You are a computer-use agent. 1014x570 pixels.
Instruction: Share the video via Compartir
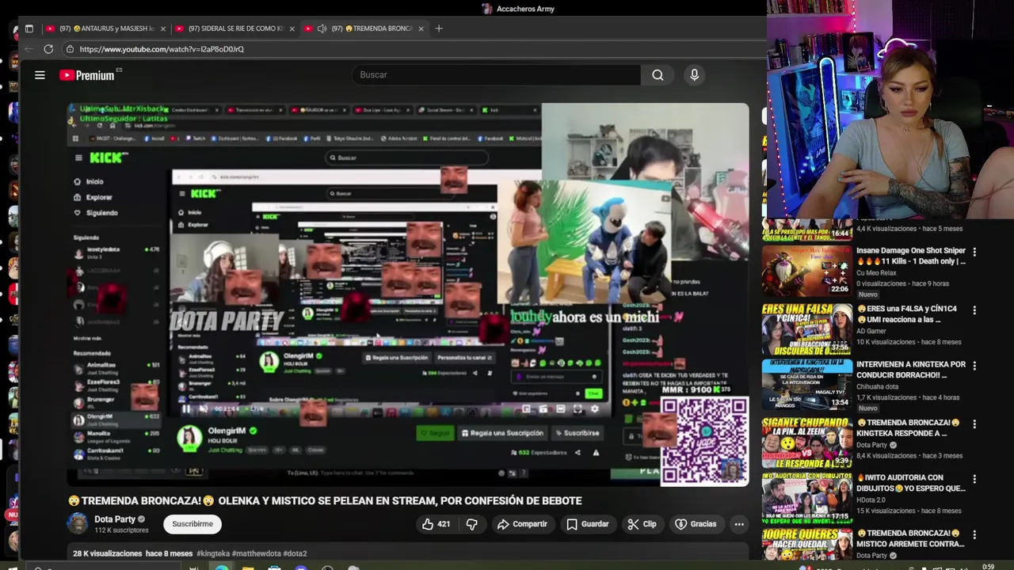pyautogui.click(x=522, y=524)
